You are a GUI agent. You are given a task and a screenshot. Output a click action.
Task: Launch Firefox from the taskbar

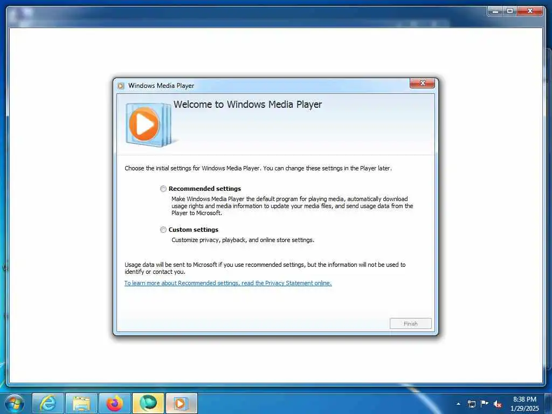coord(115,403)
